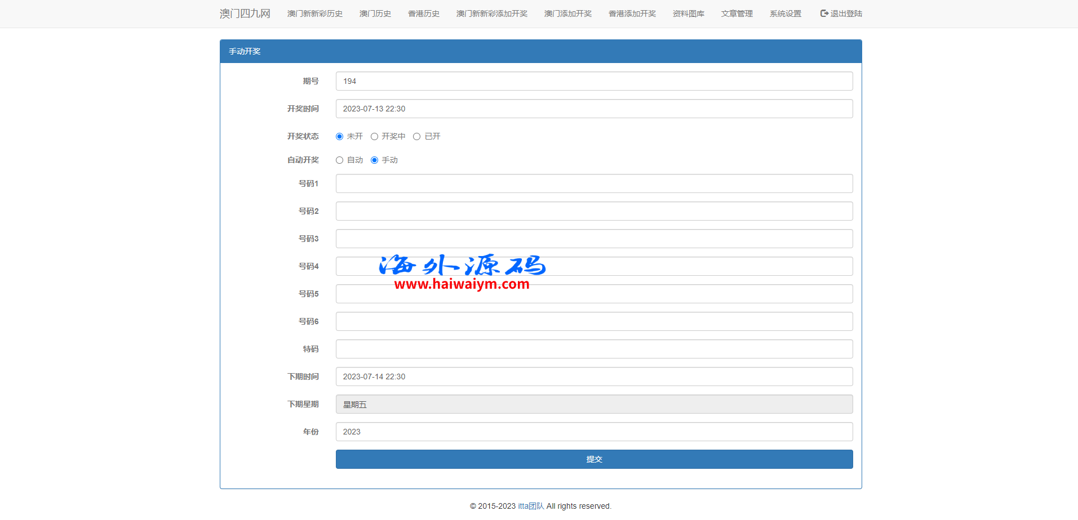
Task: Open the 香港历史 page
Action: pos(423,14)
